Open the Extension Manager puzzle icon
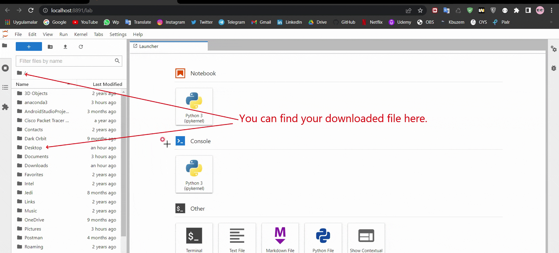Viewport: 559px width, 253px height. tap(5, 107)
